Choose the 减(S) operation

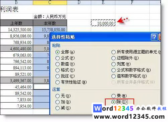coord(63,108)
